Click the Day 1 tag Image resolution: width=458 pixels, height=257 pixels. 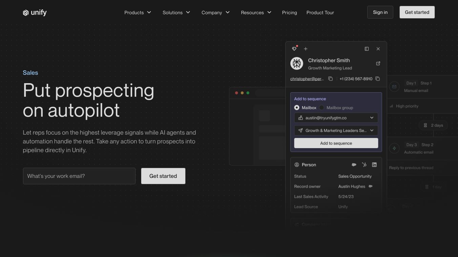click(x=411, y=83)
